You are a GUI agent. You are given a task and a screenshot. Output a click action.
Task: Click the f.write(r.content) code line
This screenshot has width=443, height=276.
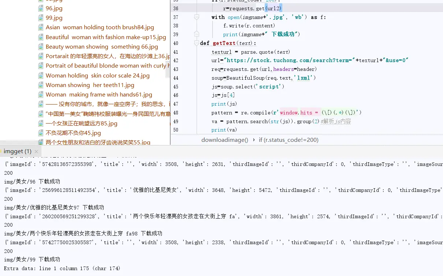point(249,26)
